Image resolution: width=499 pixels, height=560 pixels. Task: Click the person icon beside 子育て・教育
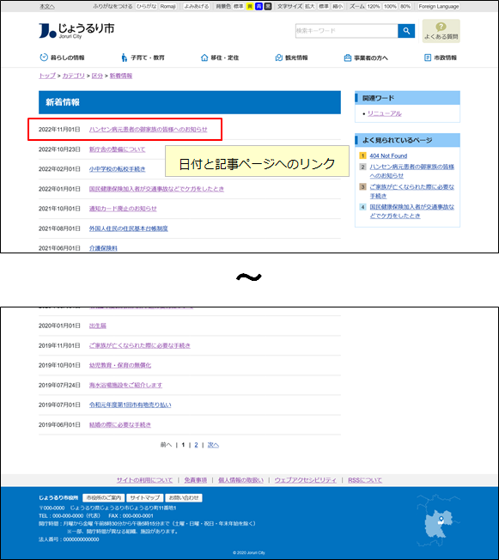(124, 58)
